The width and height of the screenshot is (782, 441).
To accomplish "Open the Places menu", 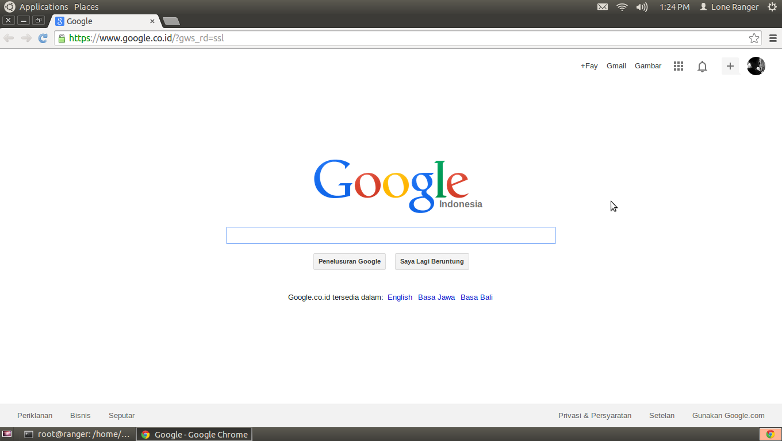I will 86,7.
